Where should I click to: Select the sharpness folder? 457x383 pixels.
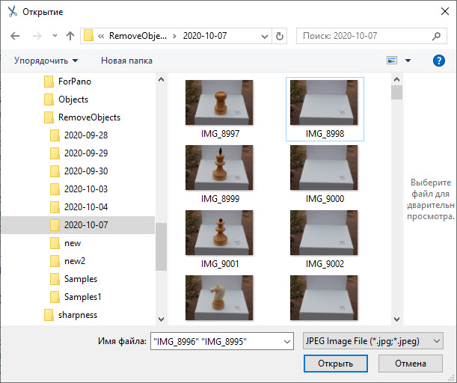(x=78, y=315)
